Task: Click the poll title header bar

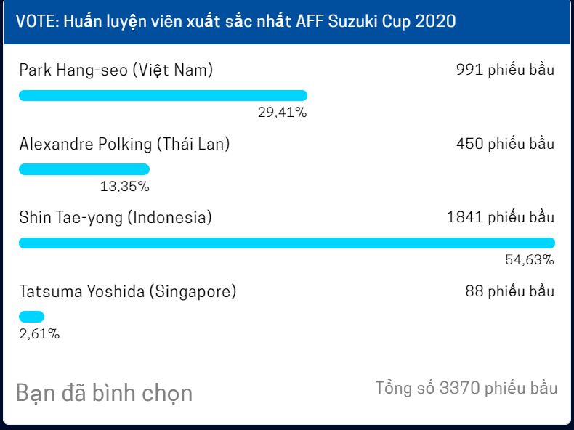Action: click(287, 21)
